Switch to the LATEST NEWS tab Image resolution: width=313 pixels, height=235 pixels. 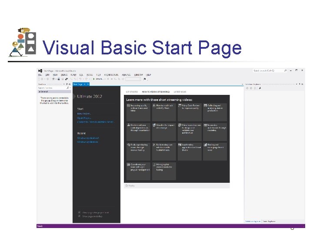click(x=180, y=92)
